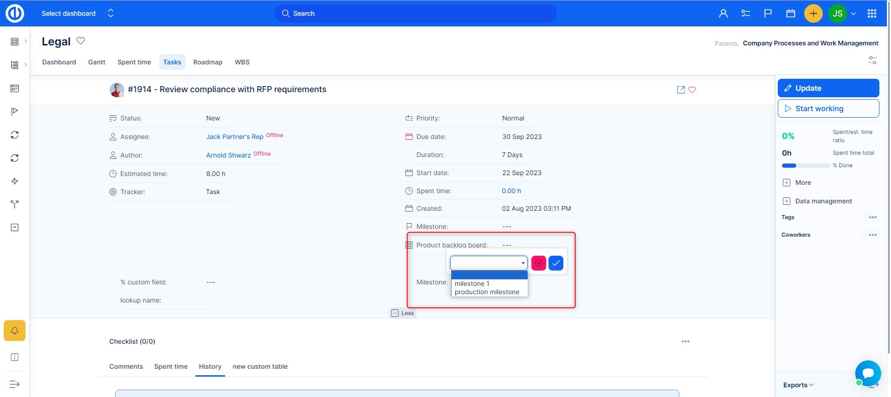Toggle favorite heart on task #1914

click(692, 90)
